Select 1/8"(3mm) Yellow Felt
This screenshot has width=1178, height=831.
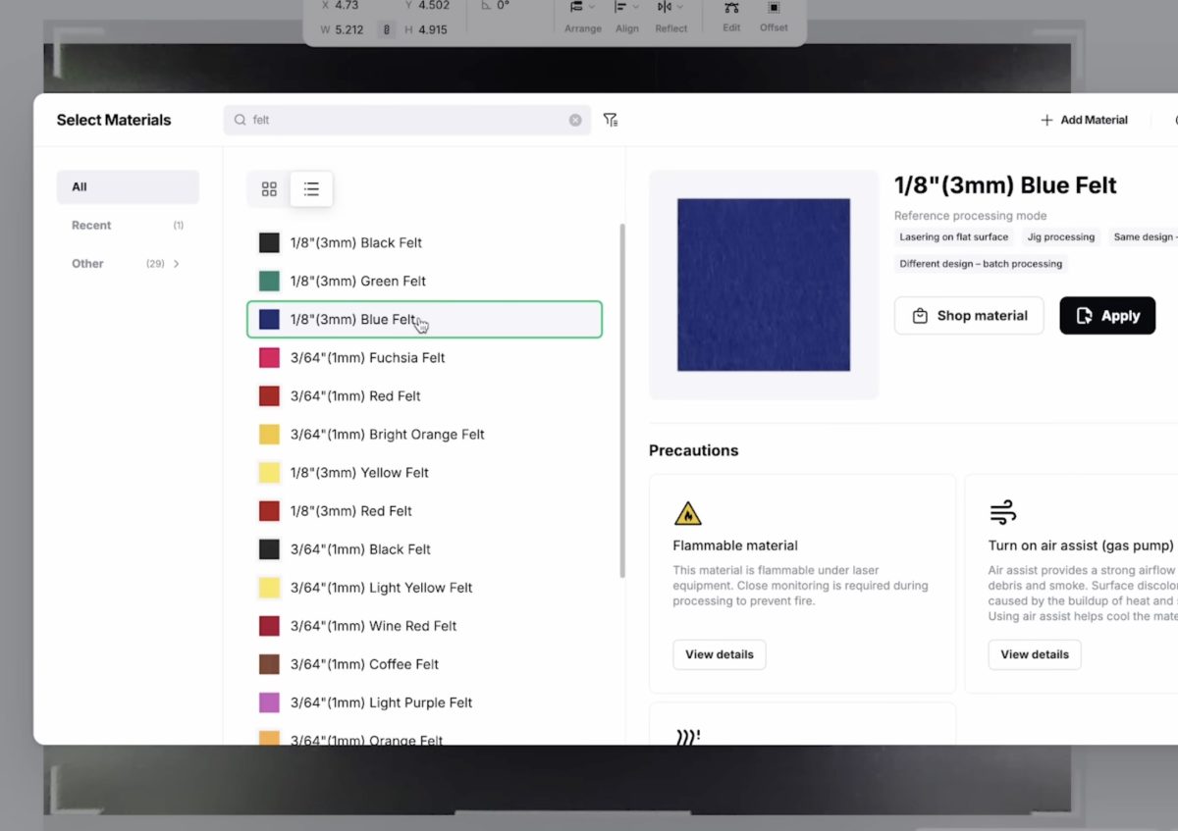pos(424,472)
